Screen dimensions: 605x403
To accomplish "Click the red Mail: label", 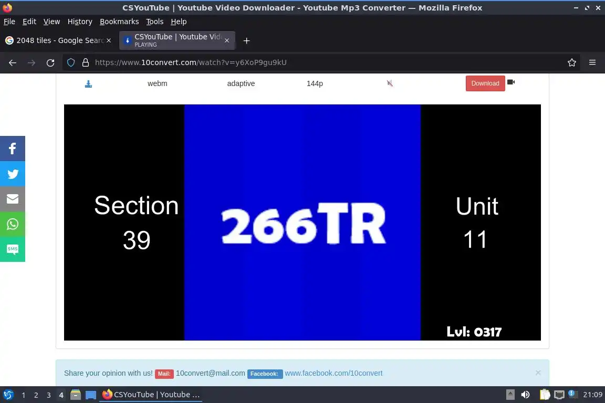I will [x=164, y=373].
